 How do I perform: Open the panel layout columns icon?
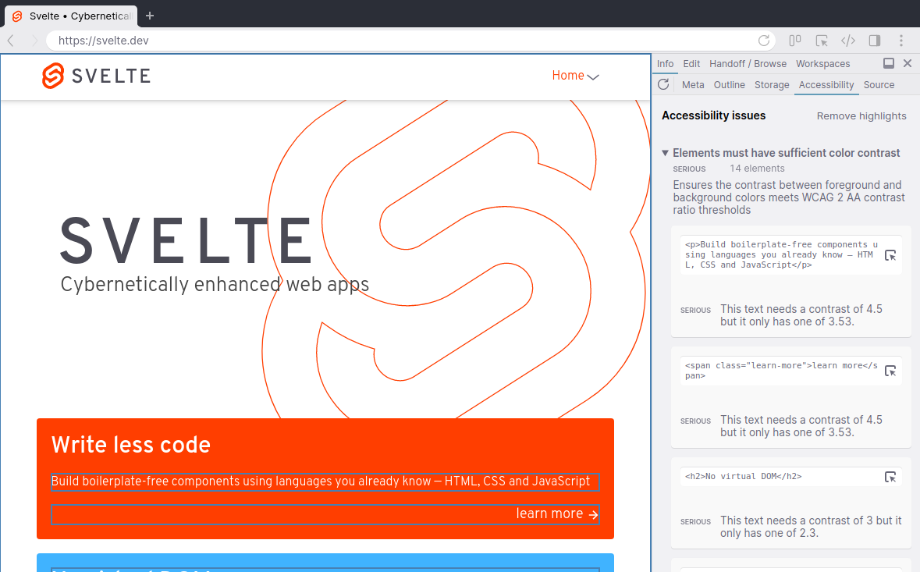795,41
